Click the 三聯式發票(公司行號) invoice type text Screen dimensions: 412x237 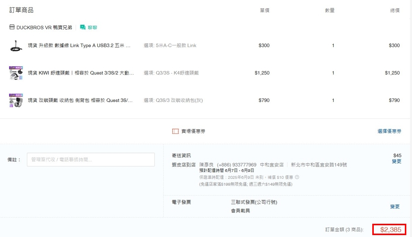coord(254,202)
